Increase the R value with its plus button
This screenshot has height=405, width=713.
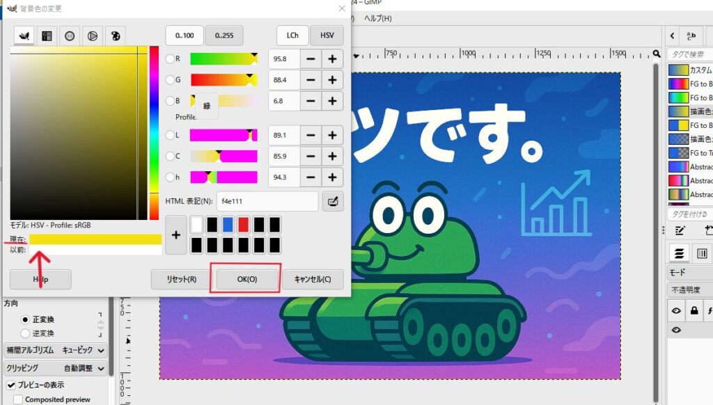332,59
